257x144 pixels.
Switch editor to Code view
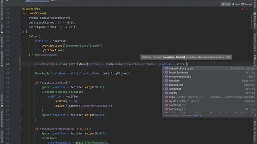click(x=226, y=4)
